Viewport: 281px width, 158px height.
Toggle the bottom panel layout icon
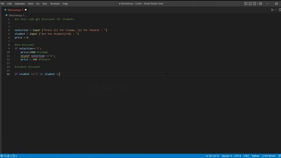click(250, 4)
